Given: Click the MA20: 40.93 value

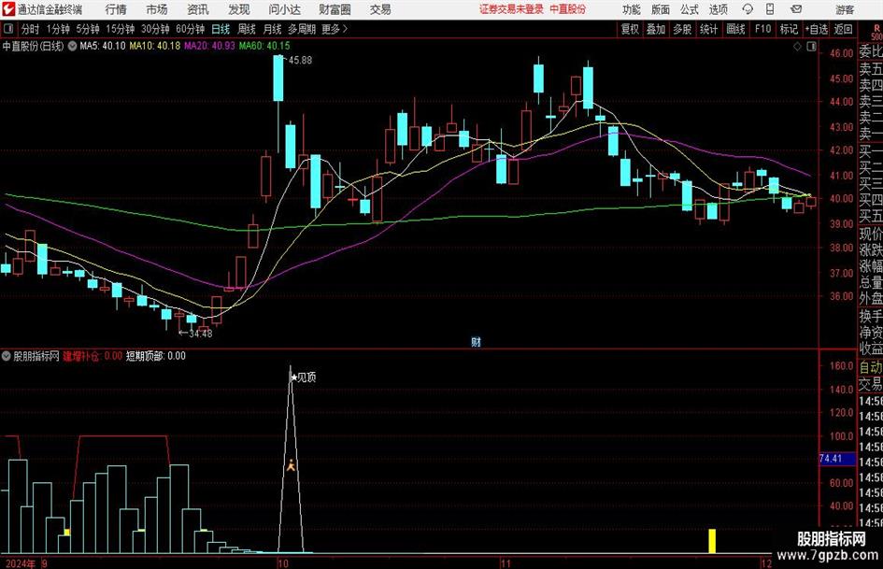Looking at the screenshot, I should (209, 46).
